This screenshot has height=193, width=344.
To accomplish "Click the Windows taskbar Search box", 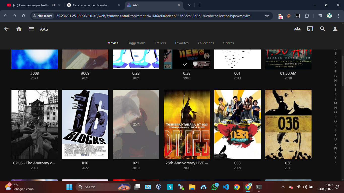I will (103, 187).
